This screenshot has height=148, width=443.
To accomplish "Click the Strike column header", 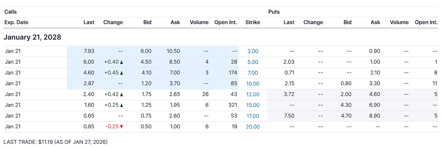I will point(253,22).
